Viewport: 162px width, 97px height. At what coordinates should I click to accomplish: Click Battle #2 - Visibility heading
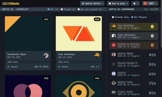click(15, 9)
